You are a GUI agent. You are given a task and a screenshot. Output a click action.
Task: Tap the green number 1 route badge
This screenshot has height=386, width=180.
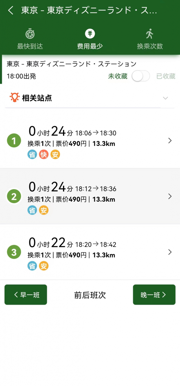point(14,141)
